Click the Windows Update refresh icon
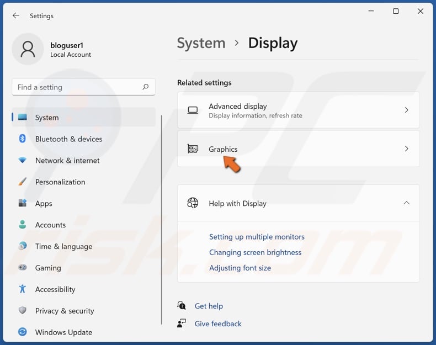This screenshot has height=345, width=436. (x=23, y=332)
